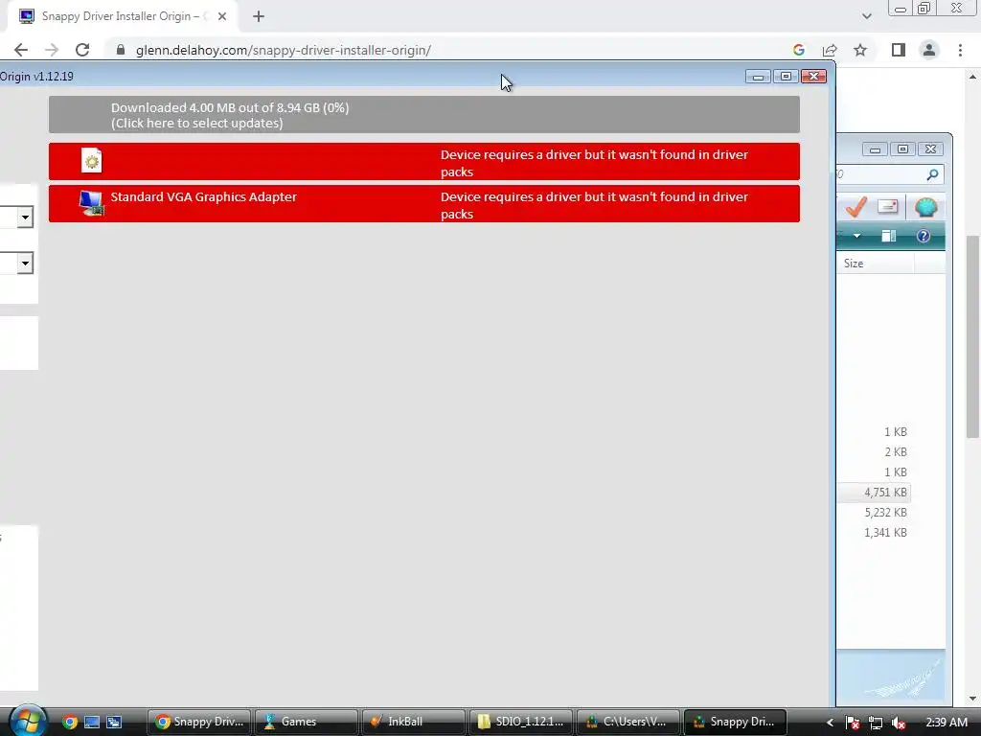Click Switch between windows quick launch icon
This screenshot has height=736, width=981.
tap(114, 723)
